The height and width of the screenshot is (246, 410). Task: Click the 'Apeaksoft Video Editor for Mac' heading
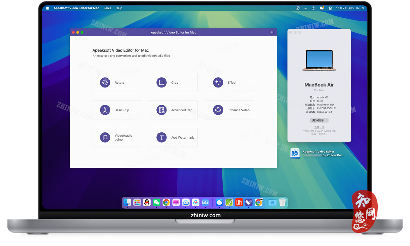[121, 50]
